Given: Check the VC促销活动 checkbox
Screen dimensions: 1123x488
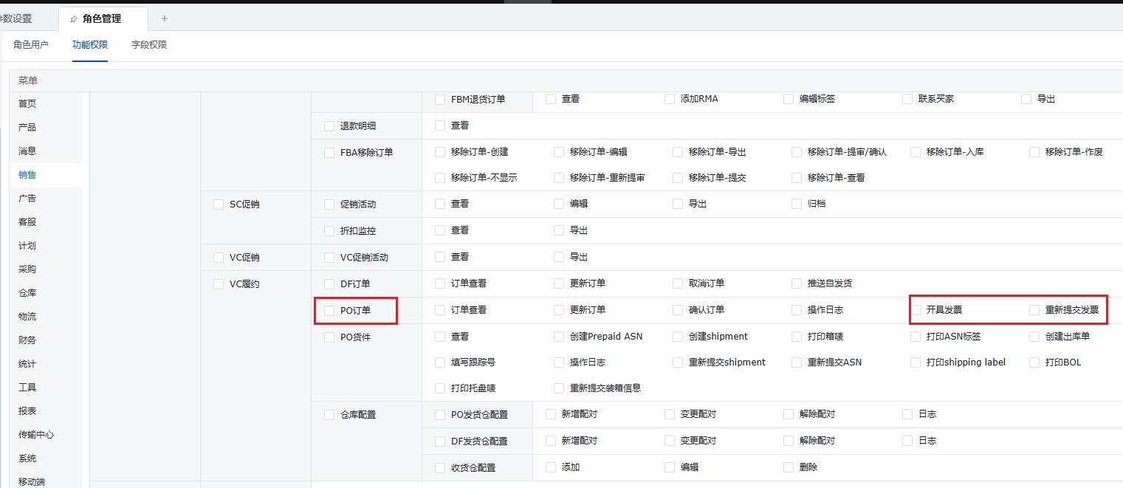Looking at the screenshot, I should pyautogui.click(x=329, y=258).
